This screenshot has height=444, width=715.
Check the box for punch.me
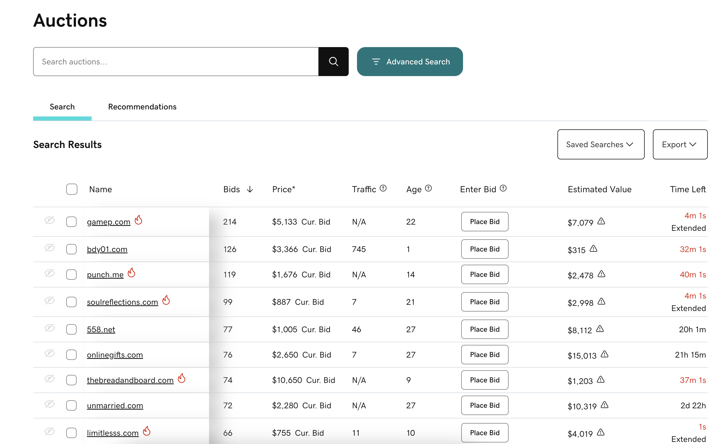point(71,275)
